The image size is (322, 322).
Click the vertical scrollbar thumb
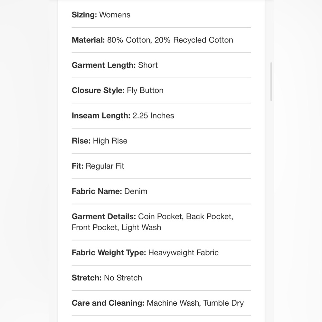coord(271,81)
